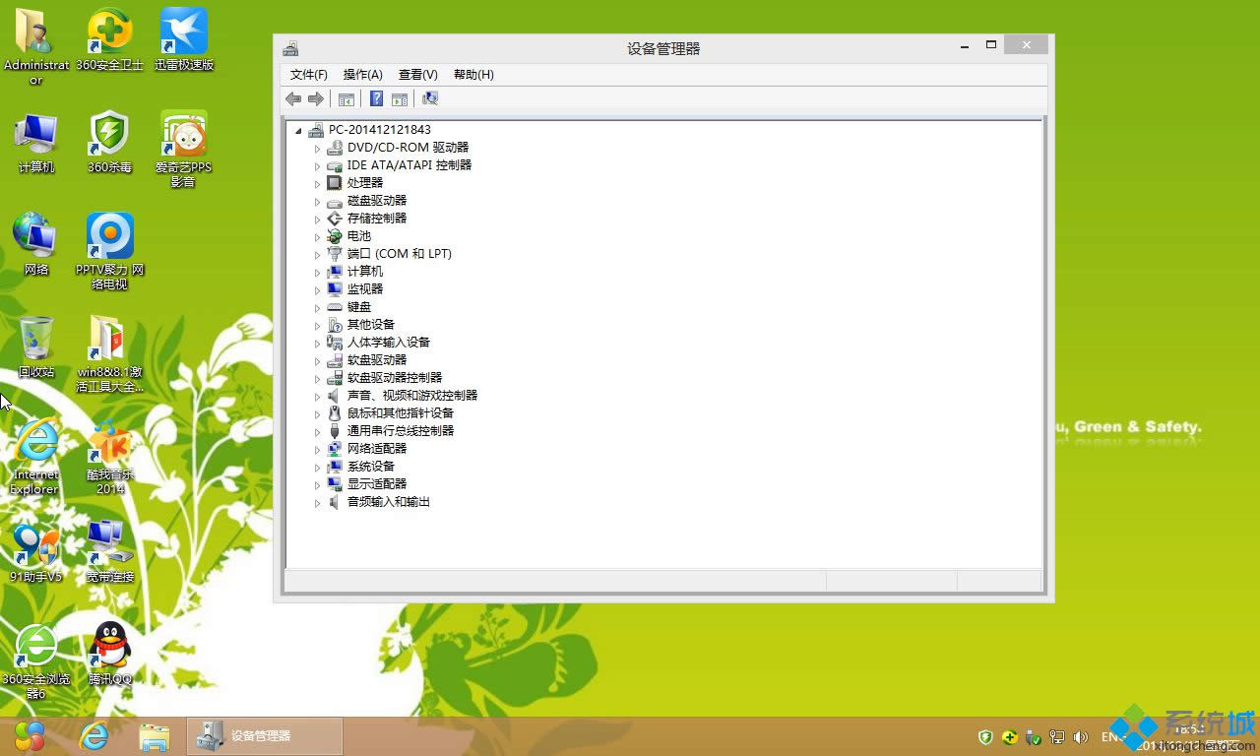The width and height of the screenshot is (1260, 756).
Task: Click the safely remove hardware tray icon
Action: pyautogui.click(x=1033, y=737)
